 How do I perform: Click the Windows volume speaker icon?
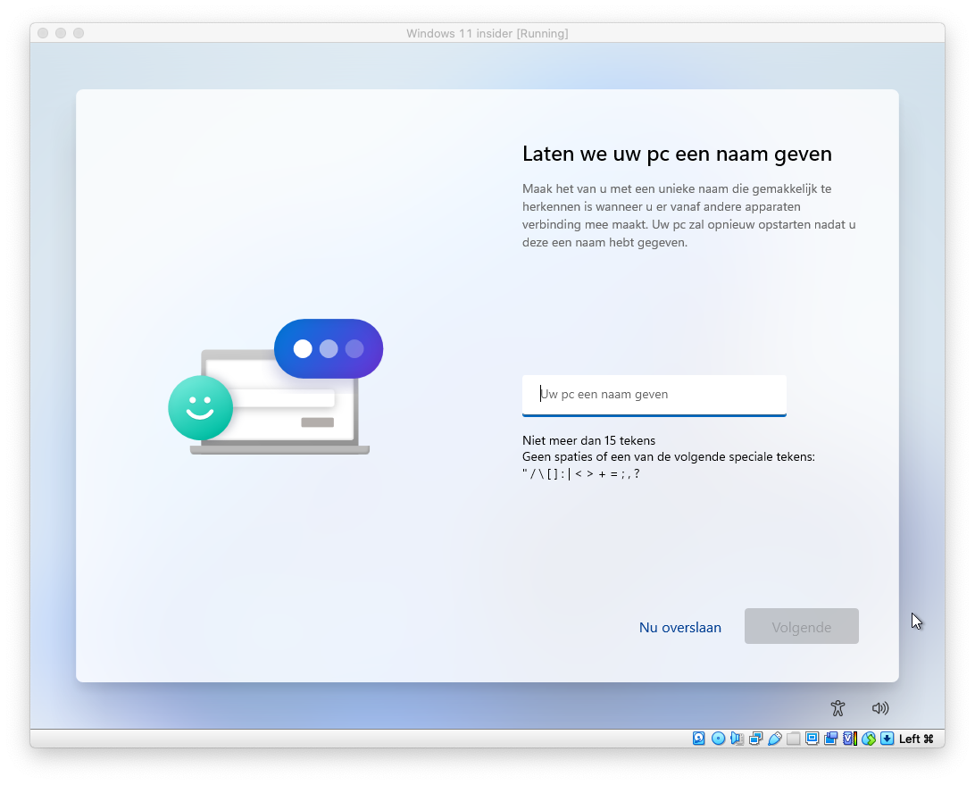coord(880,708)
